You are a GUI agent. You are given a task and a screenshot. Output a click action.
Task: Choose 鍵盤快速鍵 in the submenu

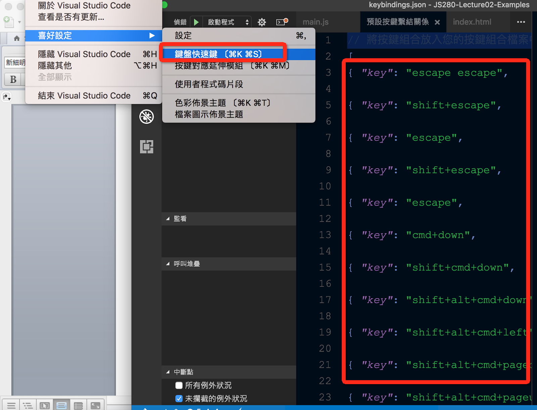[x=239, y=54]
